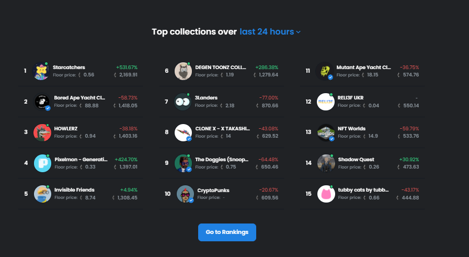Click the floor price 18.15 value
This screenshot has width=469, height=257.
372,75
